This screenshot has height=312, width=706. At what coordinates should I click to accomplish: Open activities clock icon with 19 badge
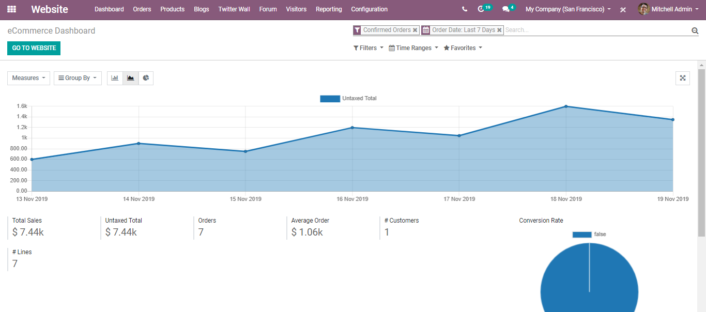tap(484, 9)
